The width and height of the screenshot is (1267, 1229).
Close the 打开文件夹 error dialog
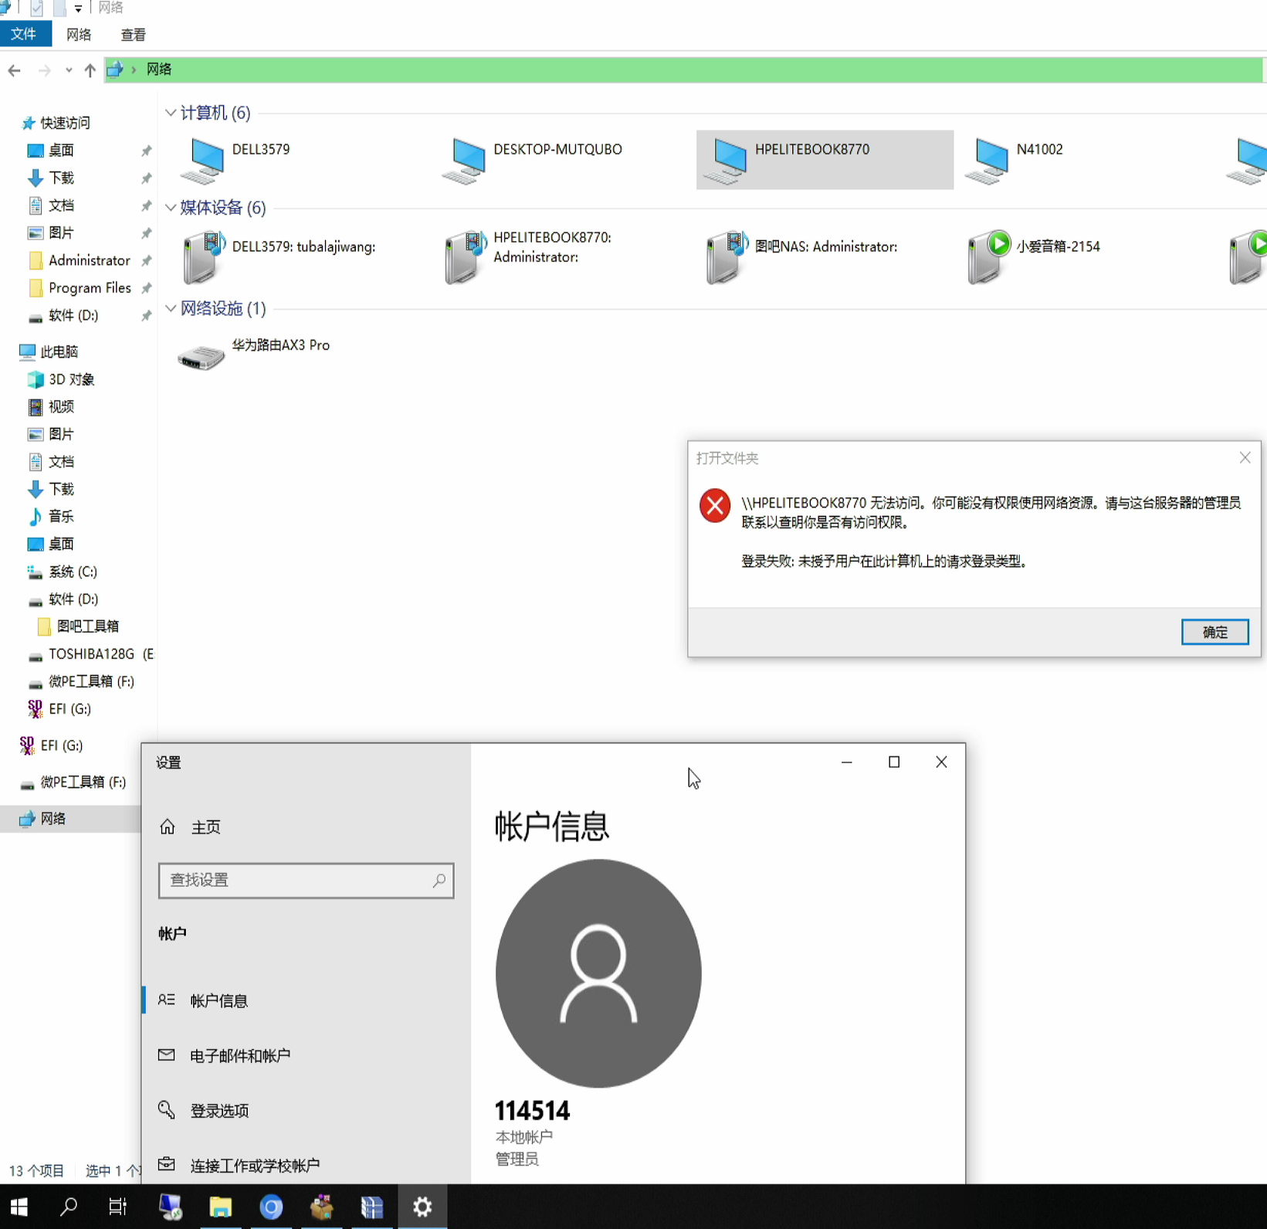click(x=1245, y=458)
